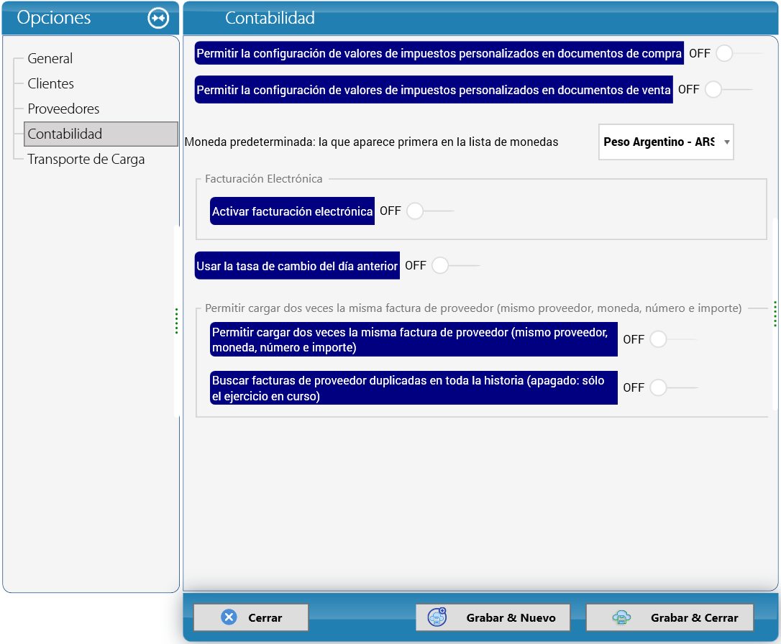Screen dimensions: 781x644
Task: Click 'Usar la tasa de cambio del día anterior' label
Action: click(x=297, y=266)
